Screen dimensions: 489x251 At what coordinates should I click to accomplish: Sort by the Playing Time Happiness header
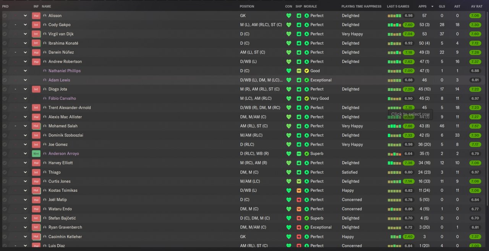(361, 6)
